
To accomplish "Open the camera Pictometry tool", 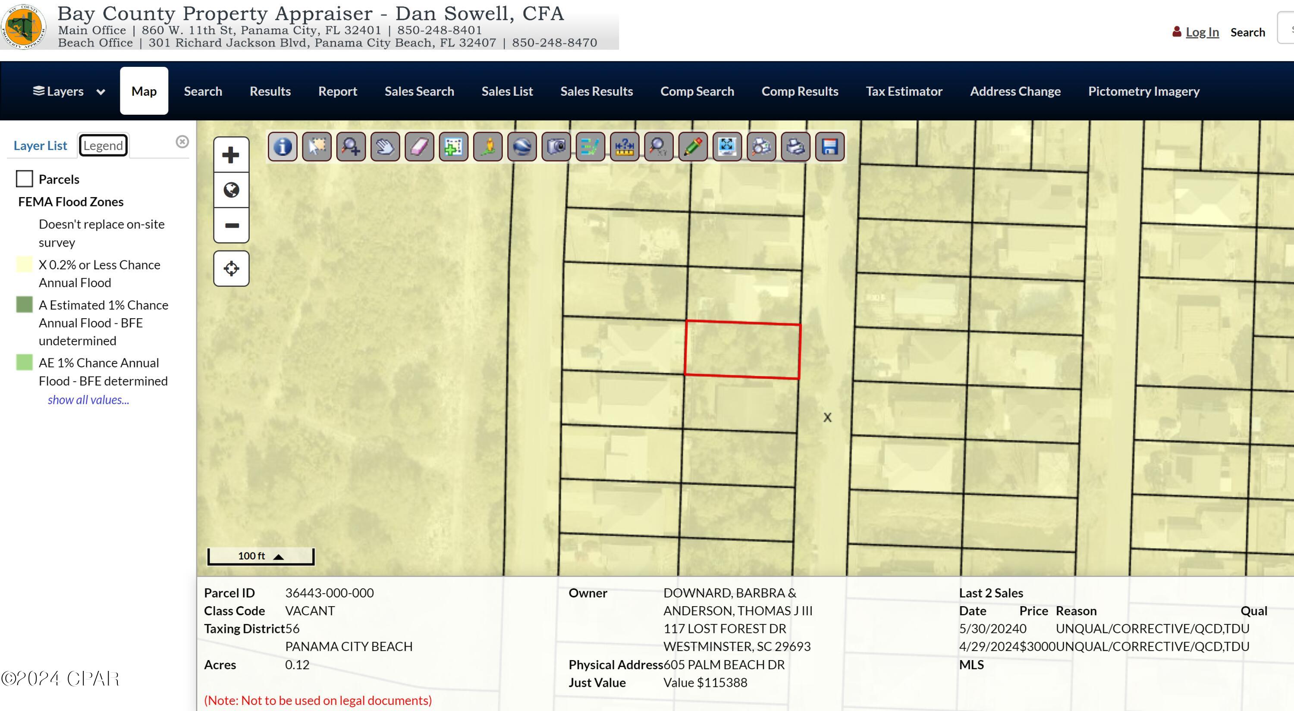I will tap(556, 147).
